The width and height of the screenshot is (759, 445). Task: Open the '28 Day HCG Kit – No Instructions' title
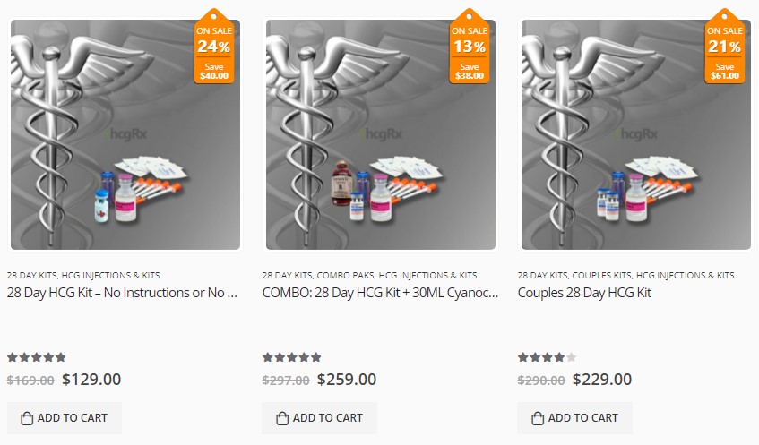122,293
